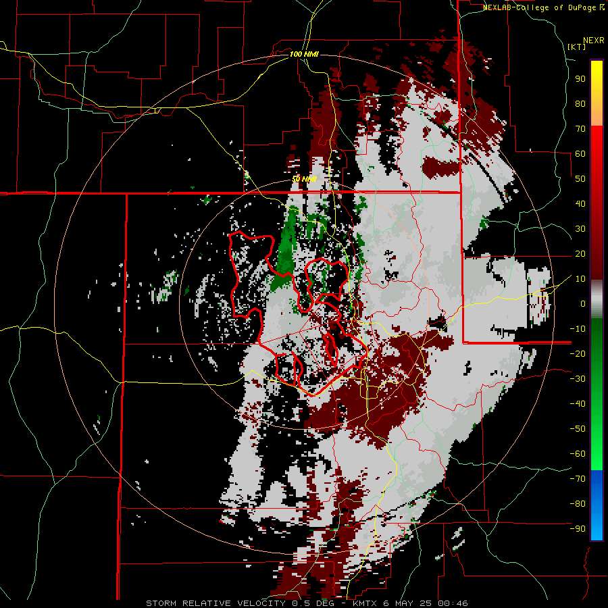Select the 50 value on velocity scale
608x608 pixels.
(580, 179)
